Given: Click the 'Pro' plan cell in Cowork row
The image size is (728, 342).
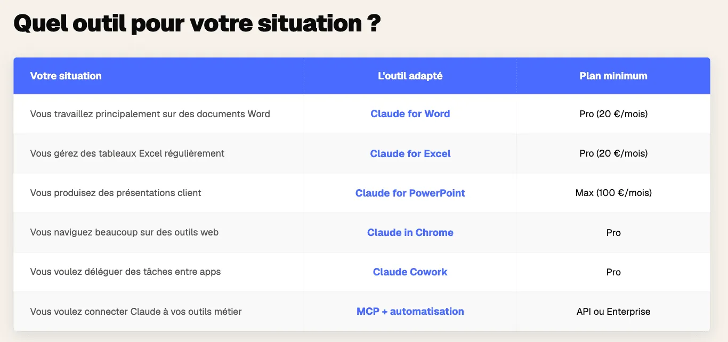Looking at the screenshot, I should pos(613,272).
